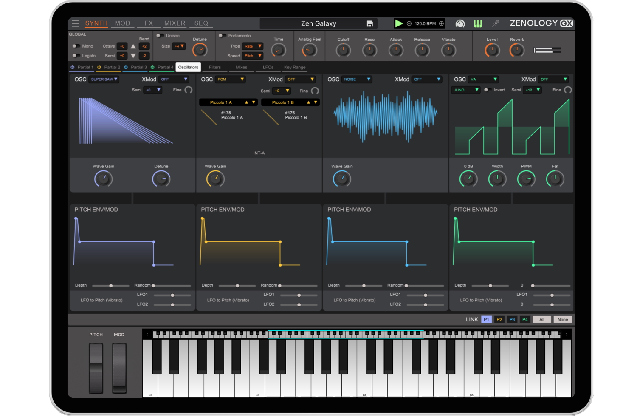Click the save preset floppy disk icon
Image resolution: width=637 pixels, height=417 pixels.
coord(369,24)
